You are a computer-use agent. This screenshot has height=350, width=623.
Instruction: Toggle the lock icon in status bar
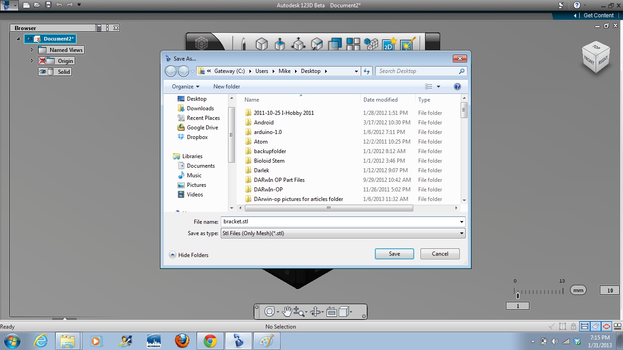tap(574, 326)
